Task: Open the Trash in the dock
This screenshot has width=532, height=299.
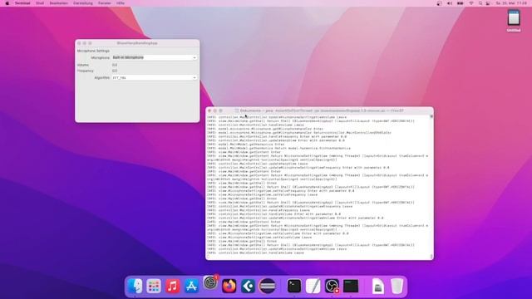Action: click(x=397, y=286)
